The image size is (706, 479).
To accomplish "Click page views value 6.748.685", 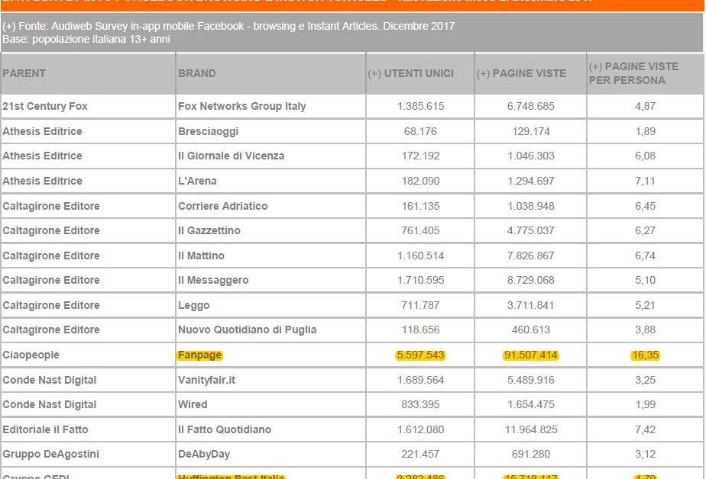I will [x=531, y=106].
